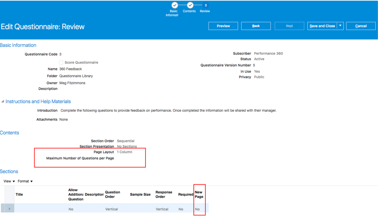378x218 pixels.
Task: Click the section presentation value 'No Sections'
Action: 127,147
